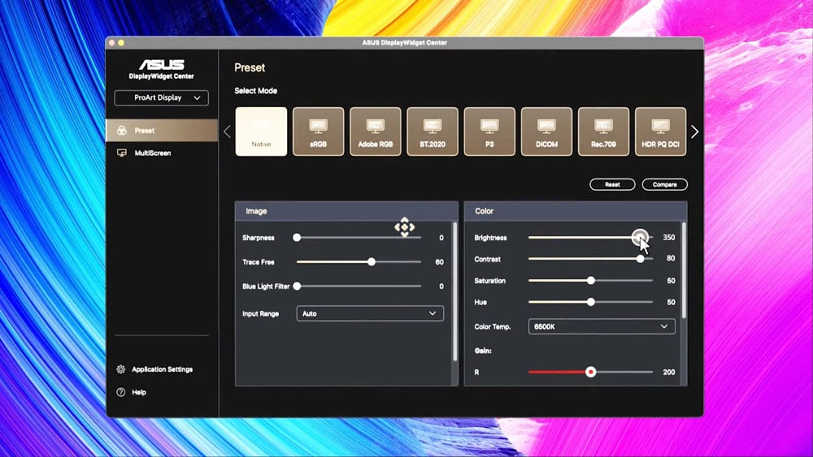This screenshot has height=457, width=813.
Task: Click the Trace Free value 60
Action: click(x=439, y=262)
